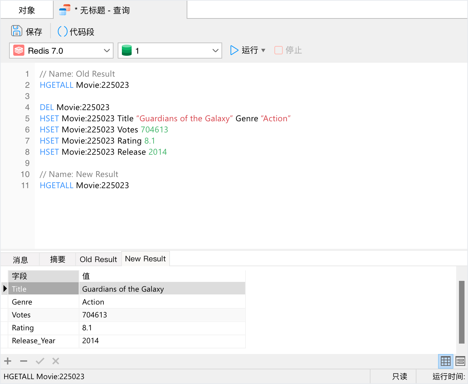Place cursor on line 1 Old Result comment
The image size is (468, 384).
tap(77, 74)
